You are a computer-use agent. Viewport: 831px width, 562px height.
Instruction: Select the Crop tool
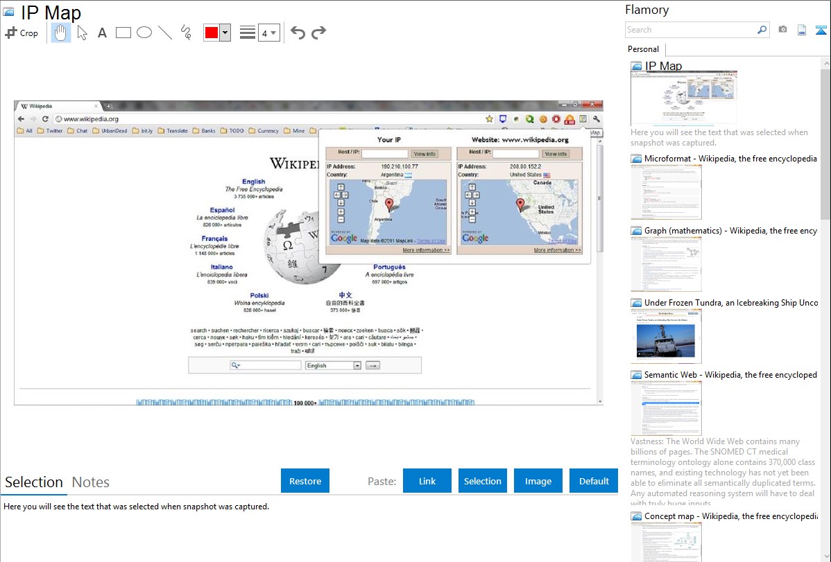pos(22,33)
